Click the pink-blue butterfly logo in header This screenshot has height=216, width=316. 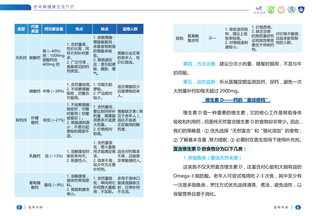(259, 9)
